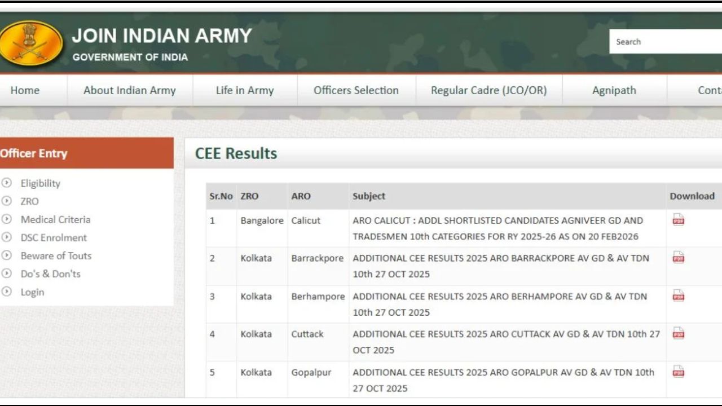Select the Officer Entry sidebar header
This screenshot has height=406, width=722.
tap(86, 153)
